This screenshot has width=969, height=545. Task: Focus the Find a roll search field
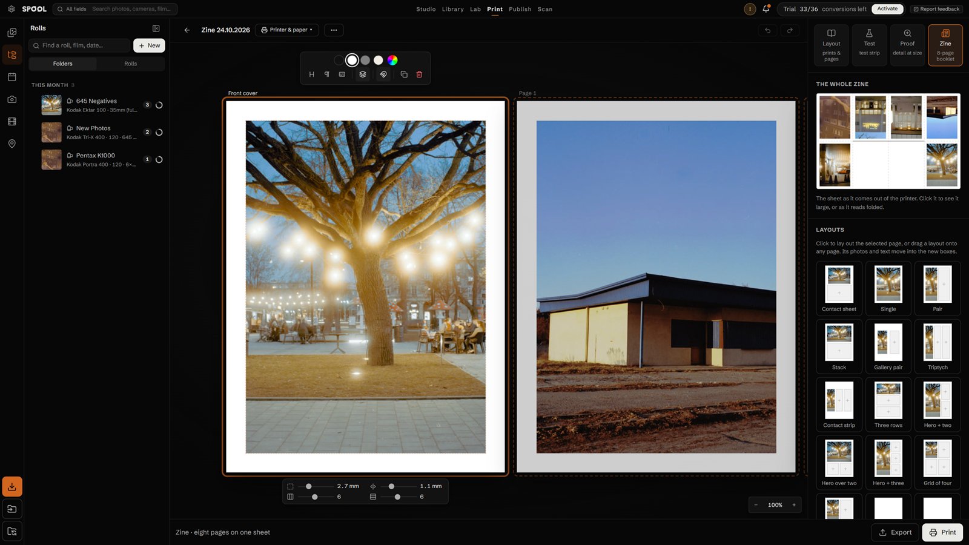79,45
